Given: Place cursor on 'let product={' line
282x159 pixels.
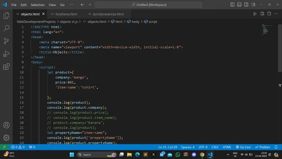Looking at the screenshot, I should click(x=60, y=72).
